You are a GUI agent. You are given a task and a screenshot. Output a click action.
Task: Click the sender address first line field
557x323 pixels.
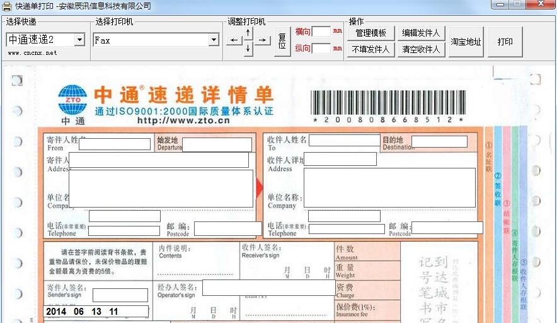(159, 160)
